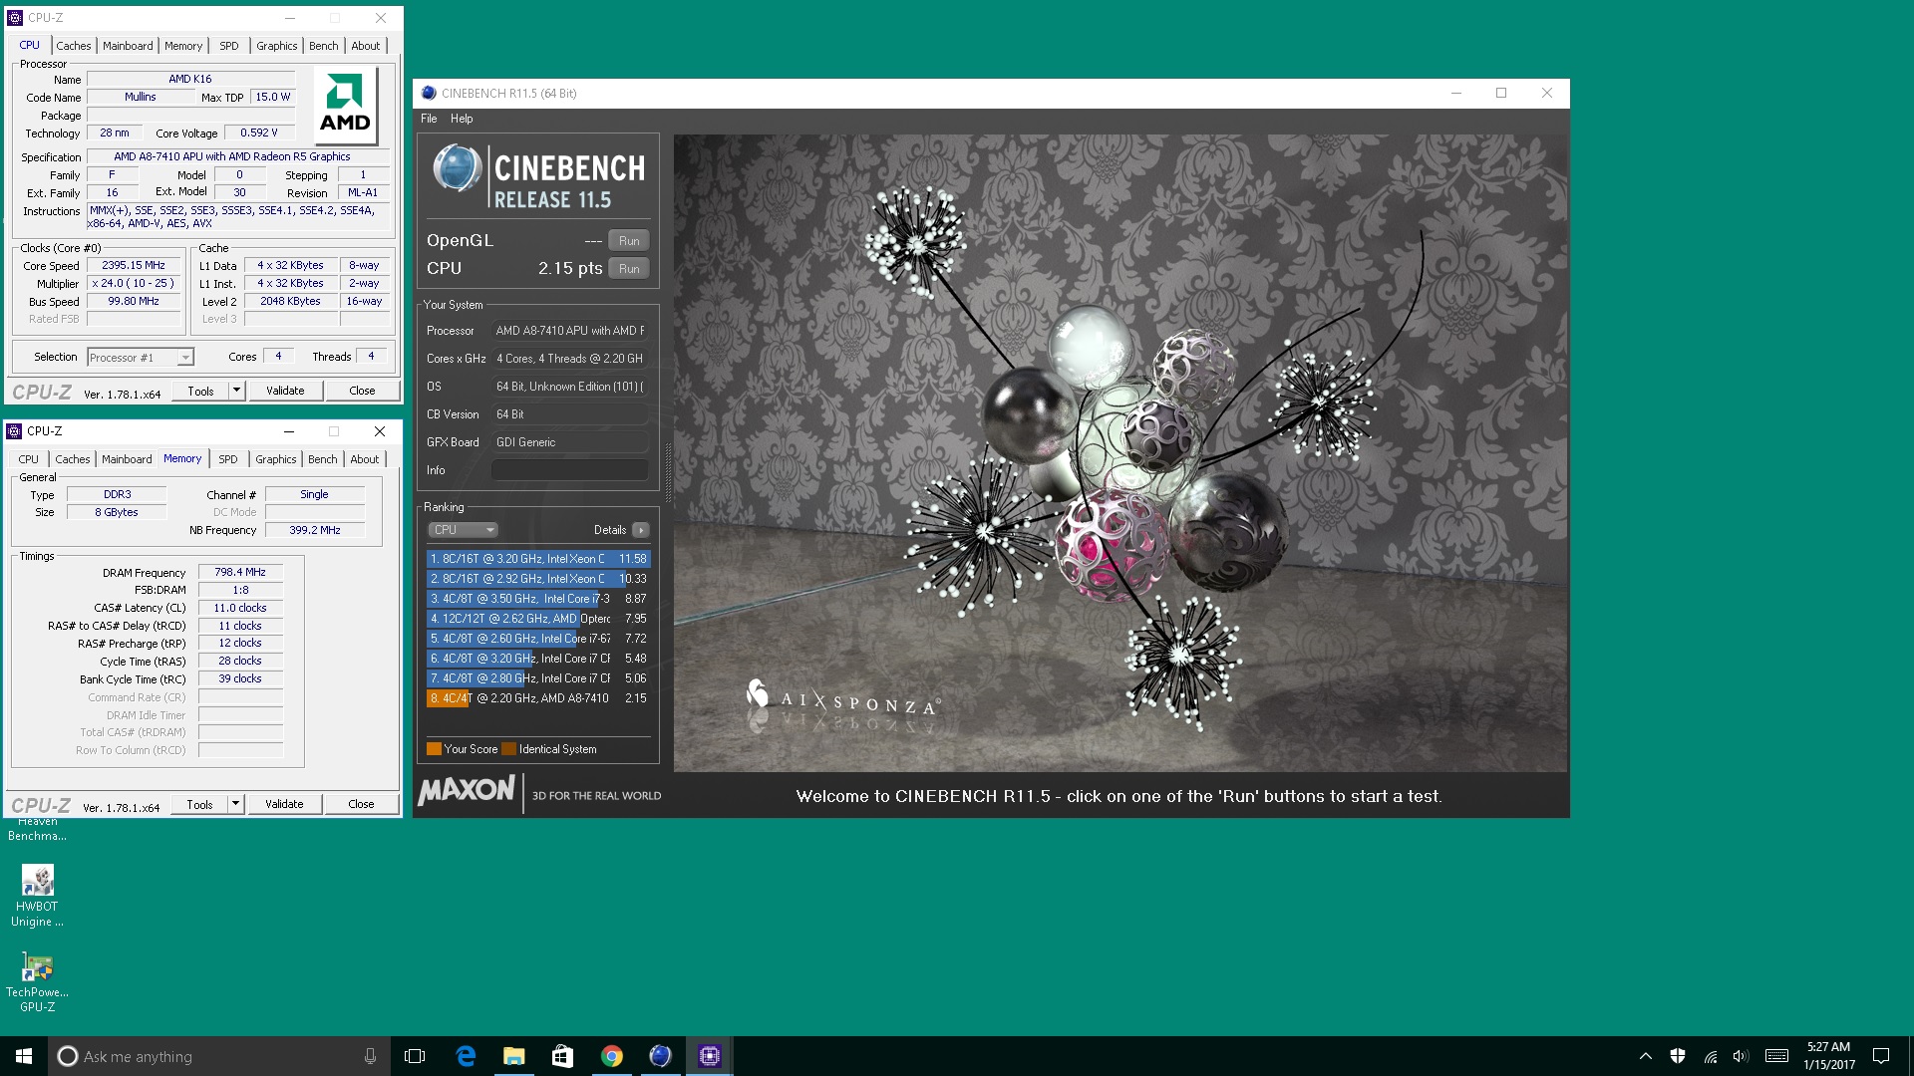Click the Cinebench render preview image
The height and width of the screenshot is (1076, 1914).
[x=1120, y=453]
